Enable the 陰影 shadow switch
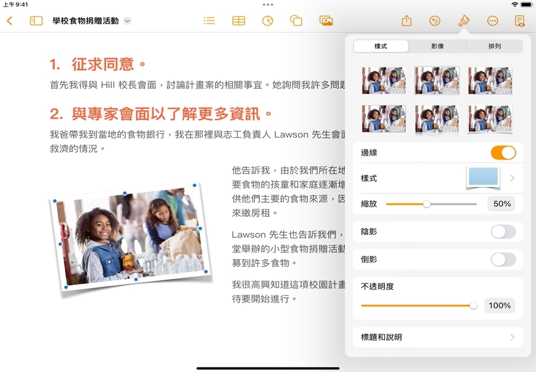 [x=503, y=232]
